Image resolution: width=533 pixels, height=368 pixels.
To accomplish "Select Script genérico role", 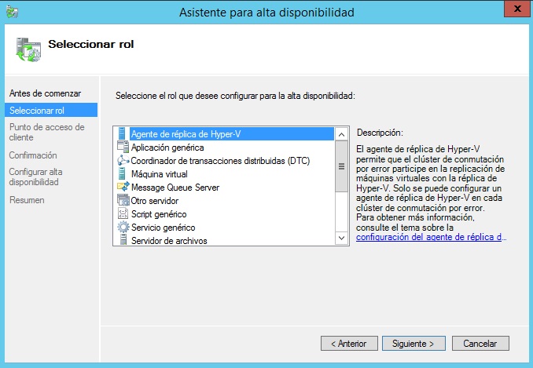I will pos(159,214).
